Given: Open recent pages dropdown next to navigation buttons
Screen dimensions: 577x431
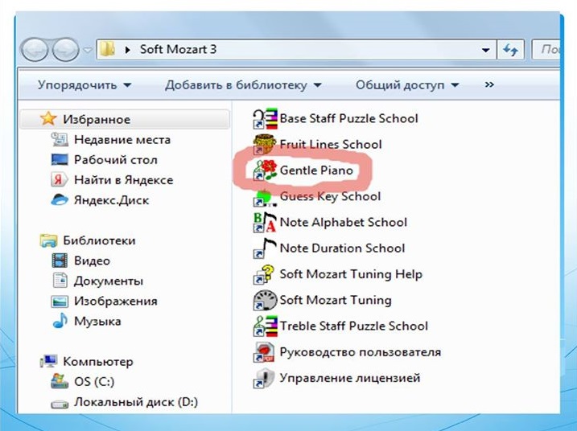Looking at the screenshot, I should [x=87, y=49].
